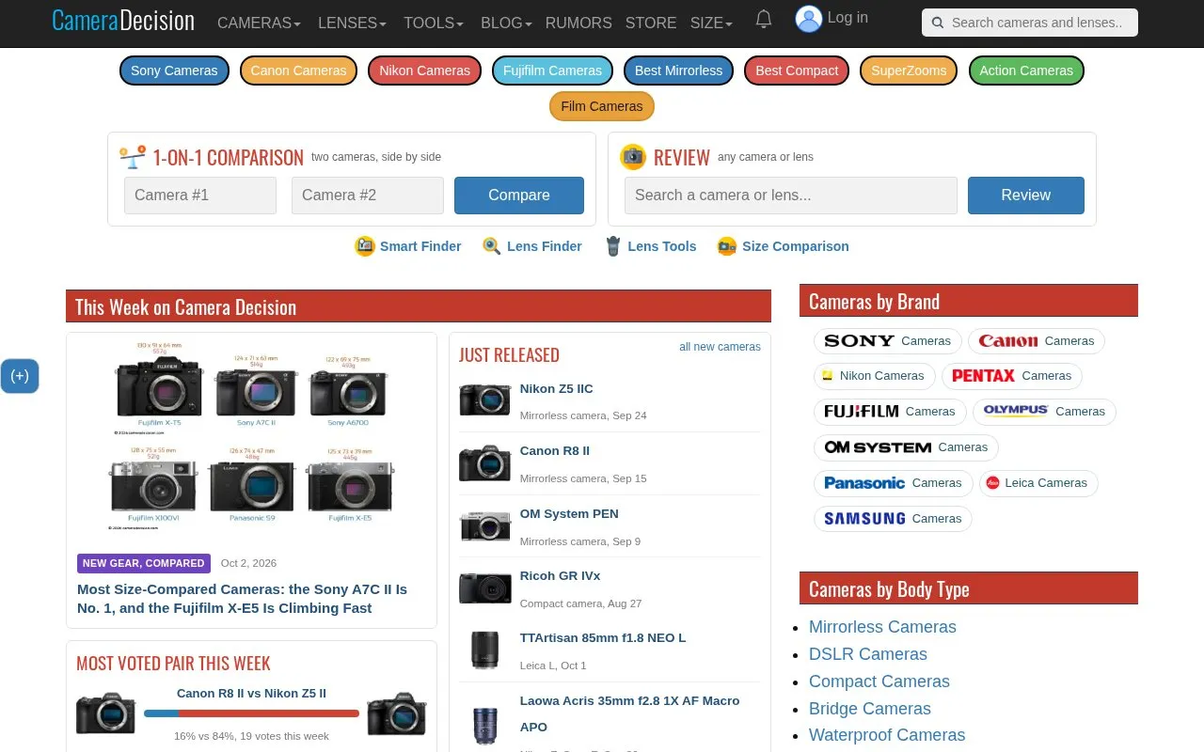This screenshot has width=1204, height=752.
Task: Click the Leica red logo
Action: tap(992, 483)
